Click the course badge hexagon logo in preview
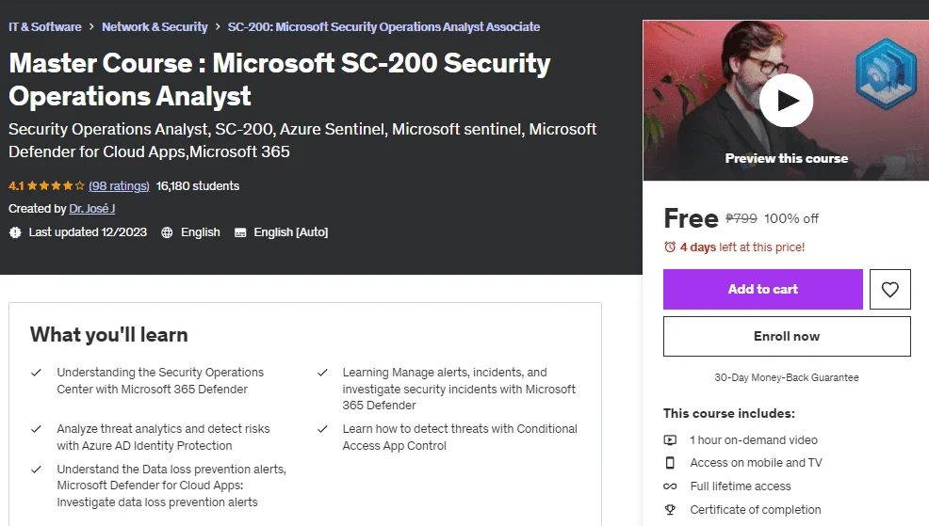The height and width of the screenshot is (526, 929). click(x=886, y=73)
